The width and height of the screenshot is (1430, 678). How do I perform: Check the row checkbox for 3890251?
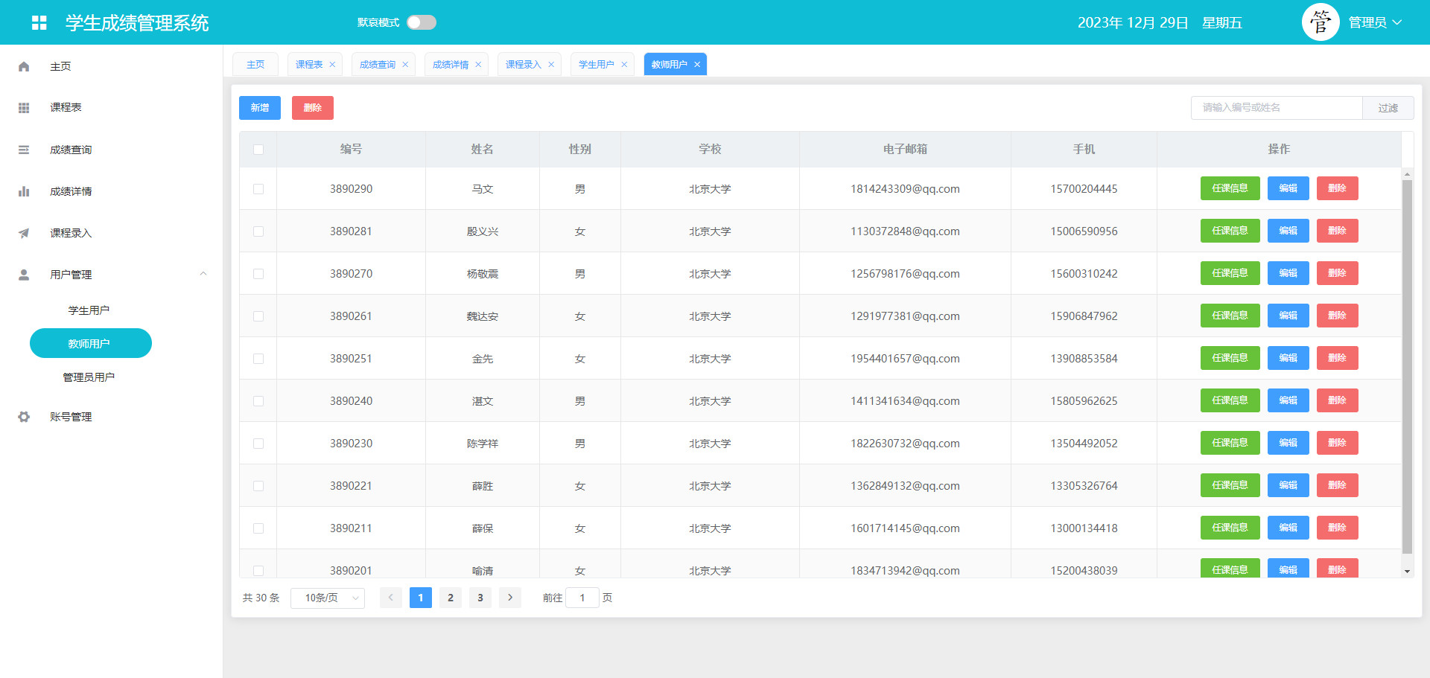258,359
